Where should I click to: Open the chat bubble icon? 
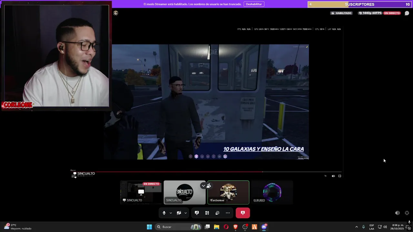click(x=407, y=13)
